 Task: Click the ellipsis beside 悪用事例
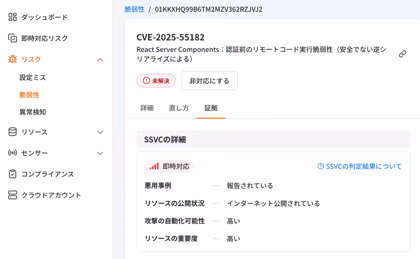coord(216,186)
